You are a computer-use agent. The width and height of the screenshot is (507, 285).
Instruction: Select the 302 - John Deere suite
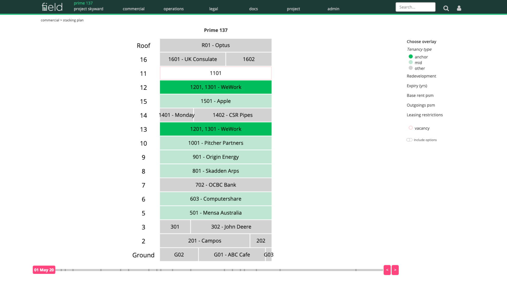pos(231,227)
